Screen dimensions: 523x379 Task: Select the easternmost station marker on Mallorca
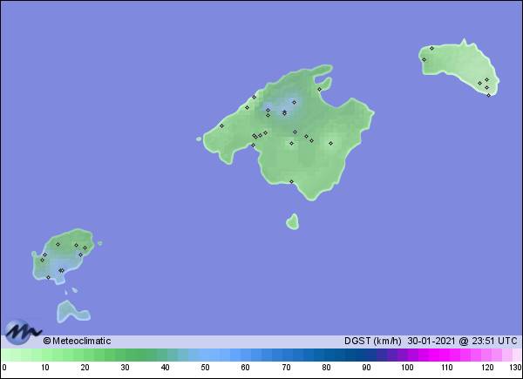point(331,144)
